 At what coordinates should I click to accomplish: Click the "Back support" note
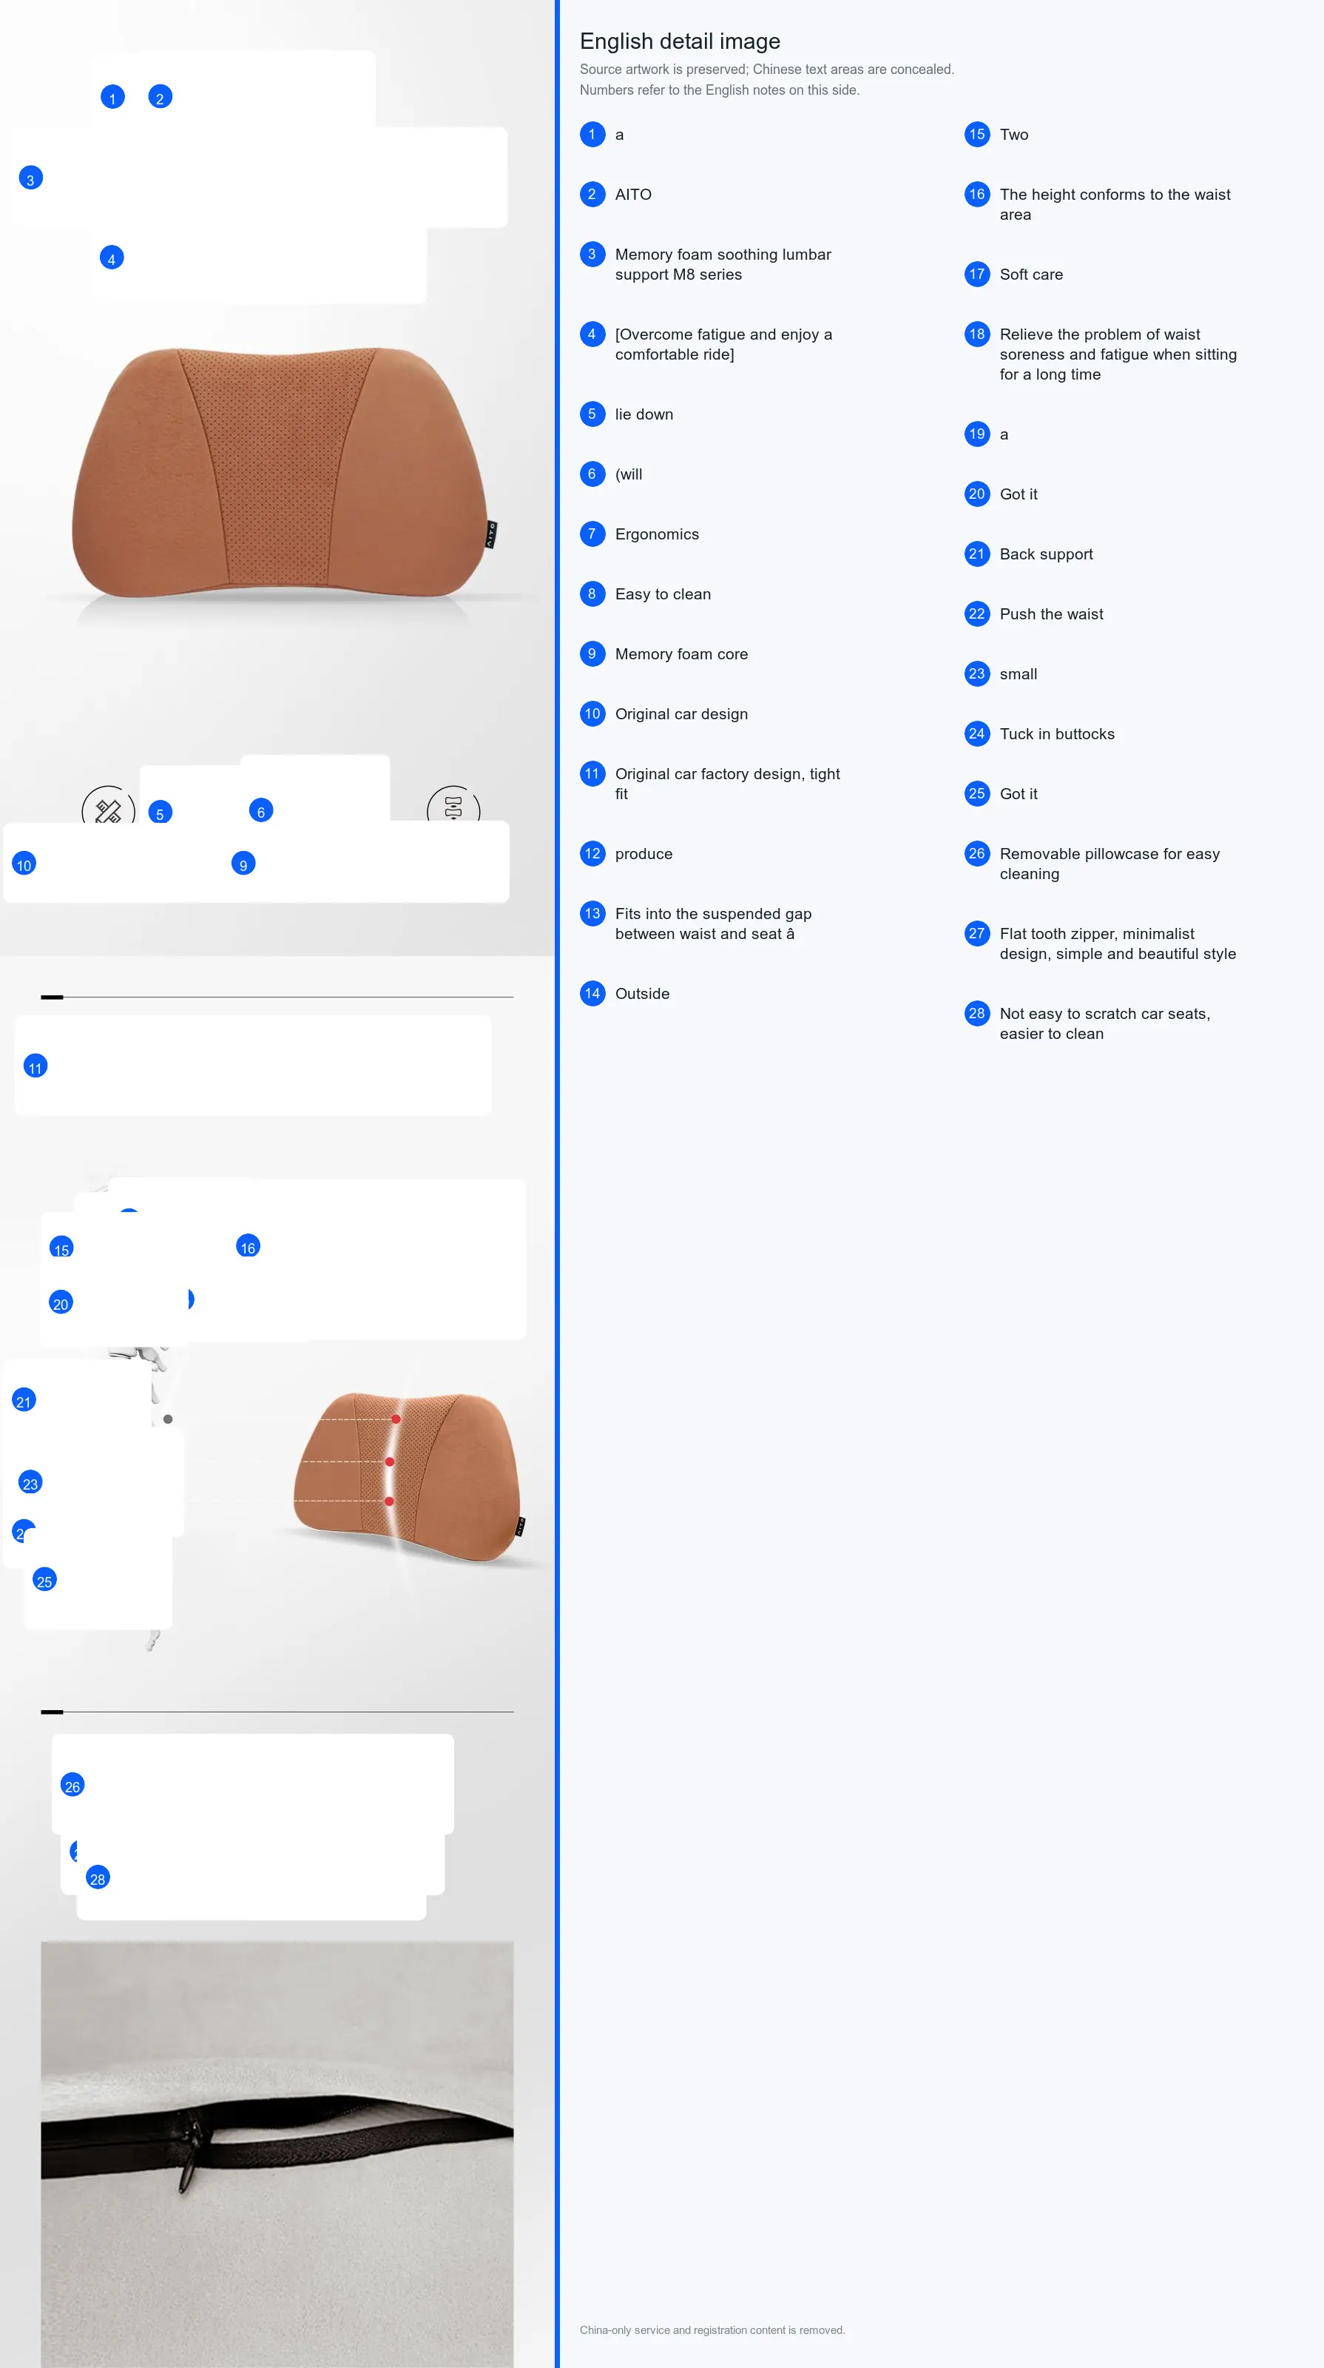[1047, 554]
